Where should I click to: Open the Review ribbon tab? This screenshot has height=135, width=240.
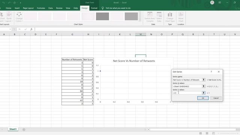59,8
